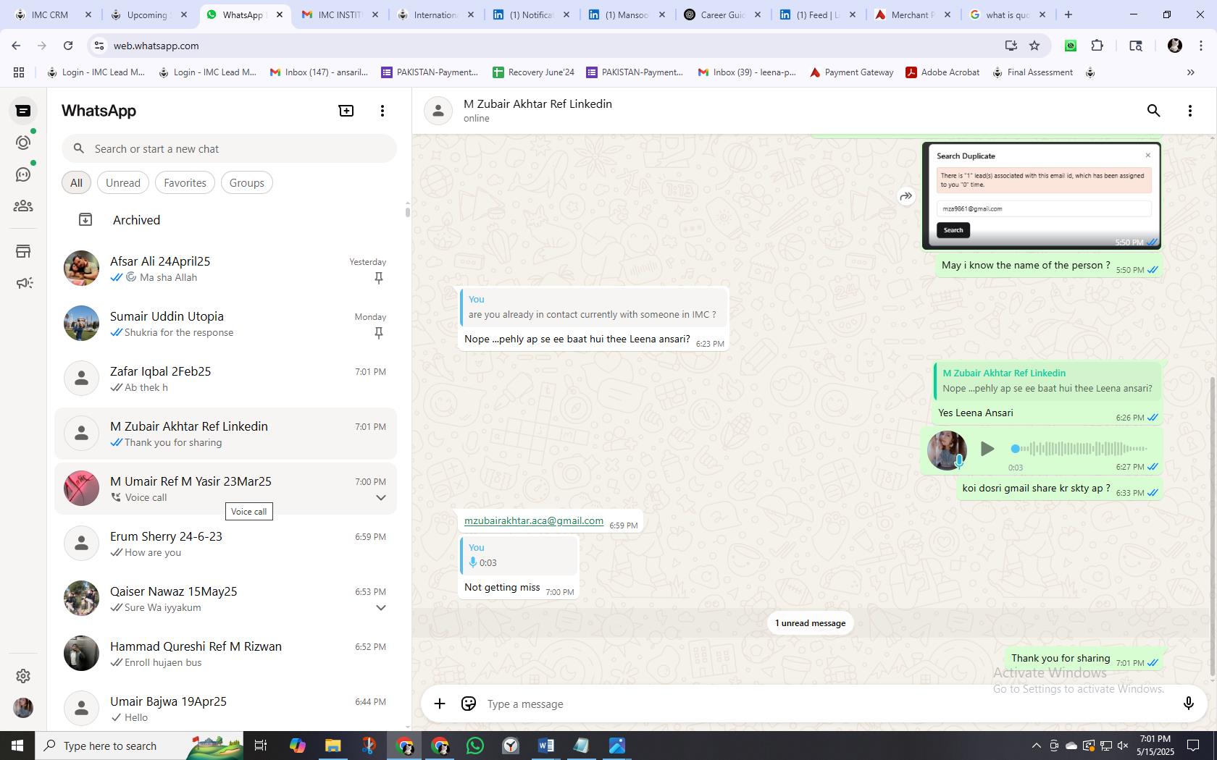This screenshot has width=1217, height=760.
Task: Click the Windows Start button
Action: (x=17, y=746)
